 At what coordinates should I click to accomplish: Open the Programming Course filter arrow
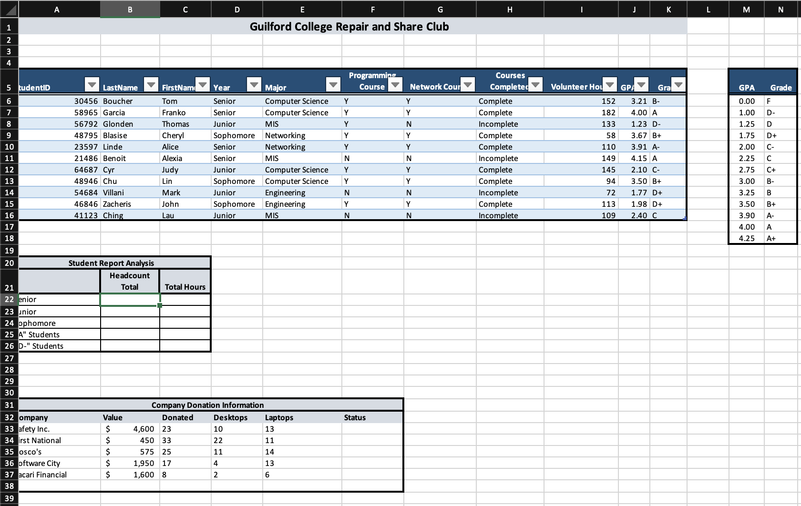(395, 84)
